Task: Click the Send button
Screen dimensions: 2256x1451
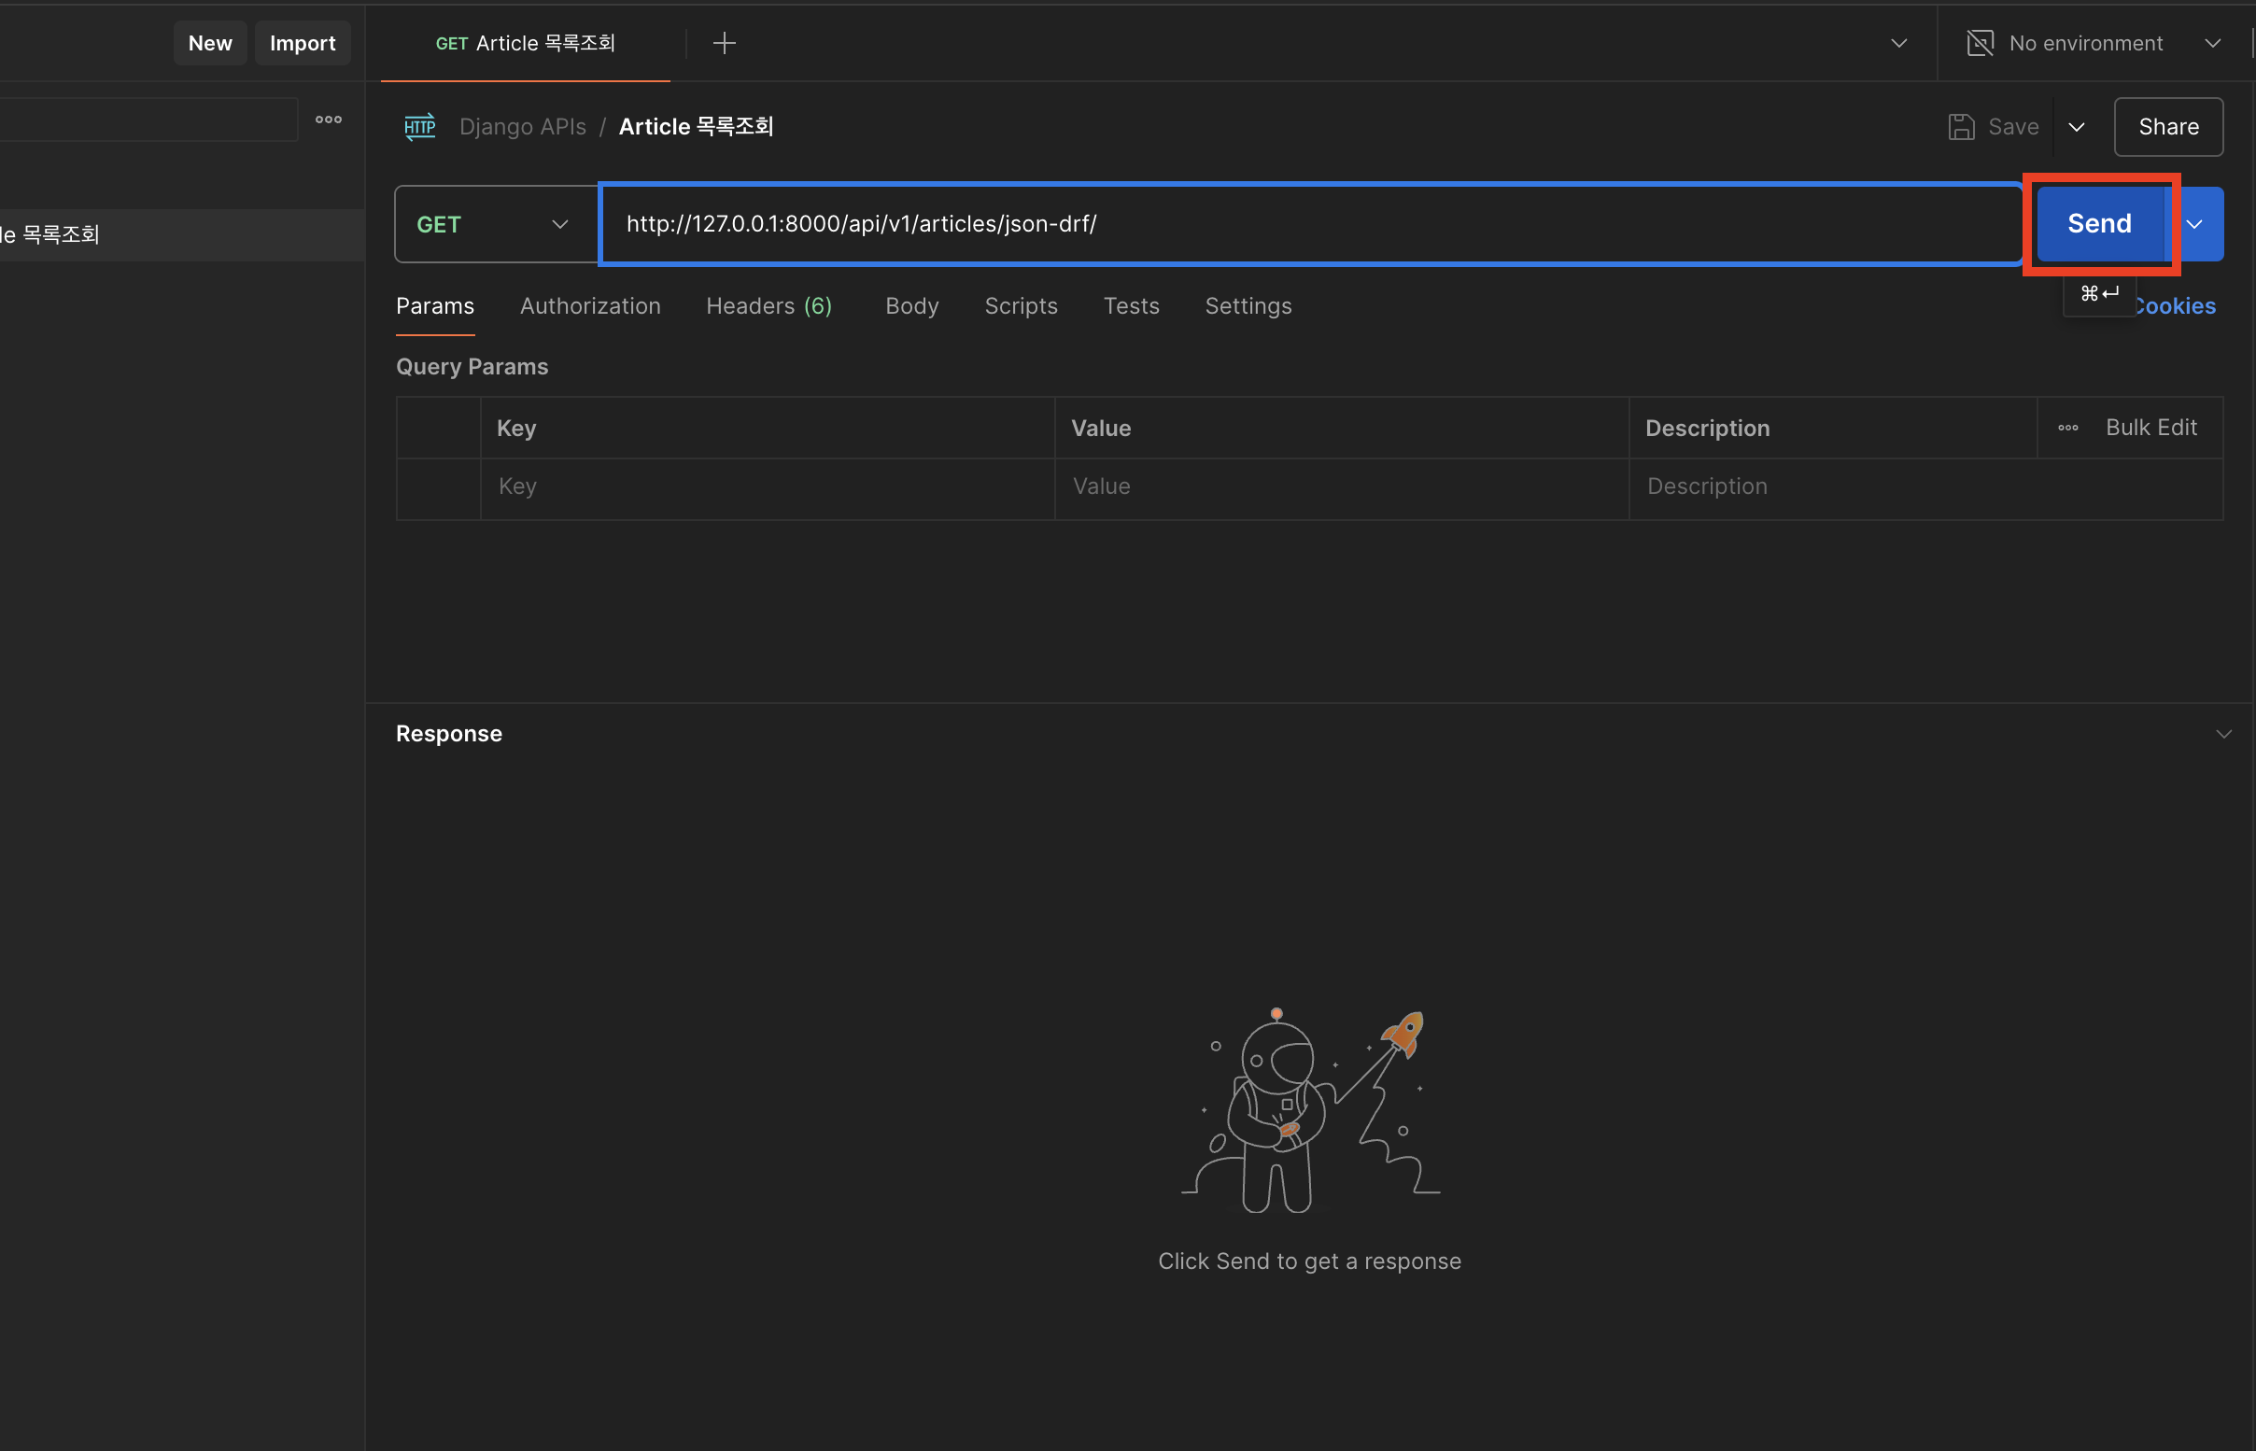Action: [2099, 224]
